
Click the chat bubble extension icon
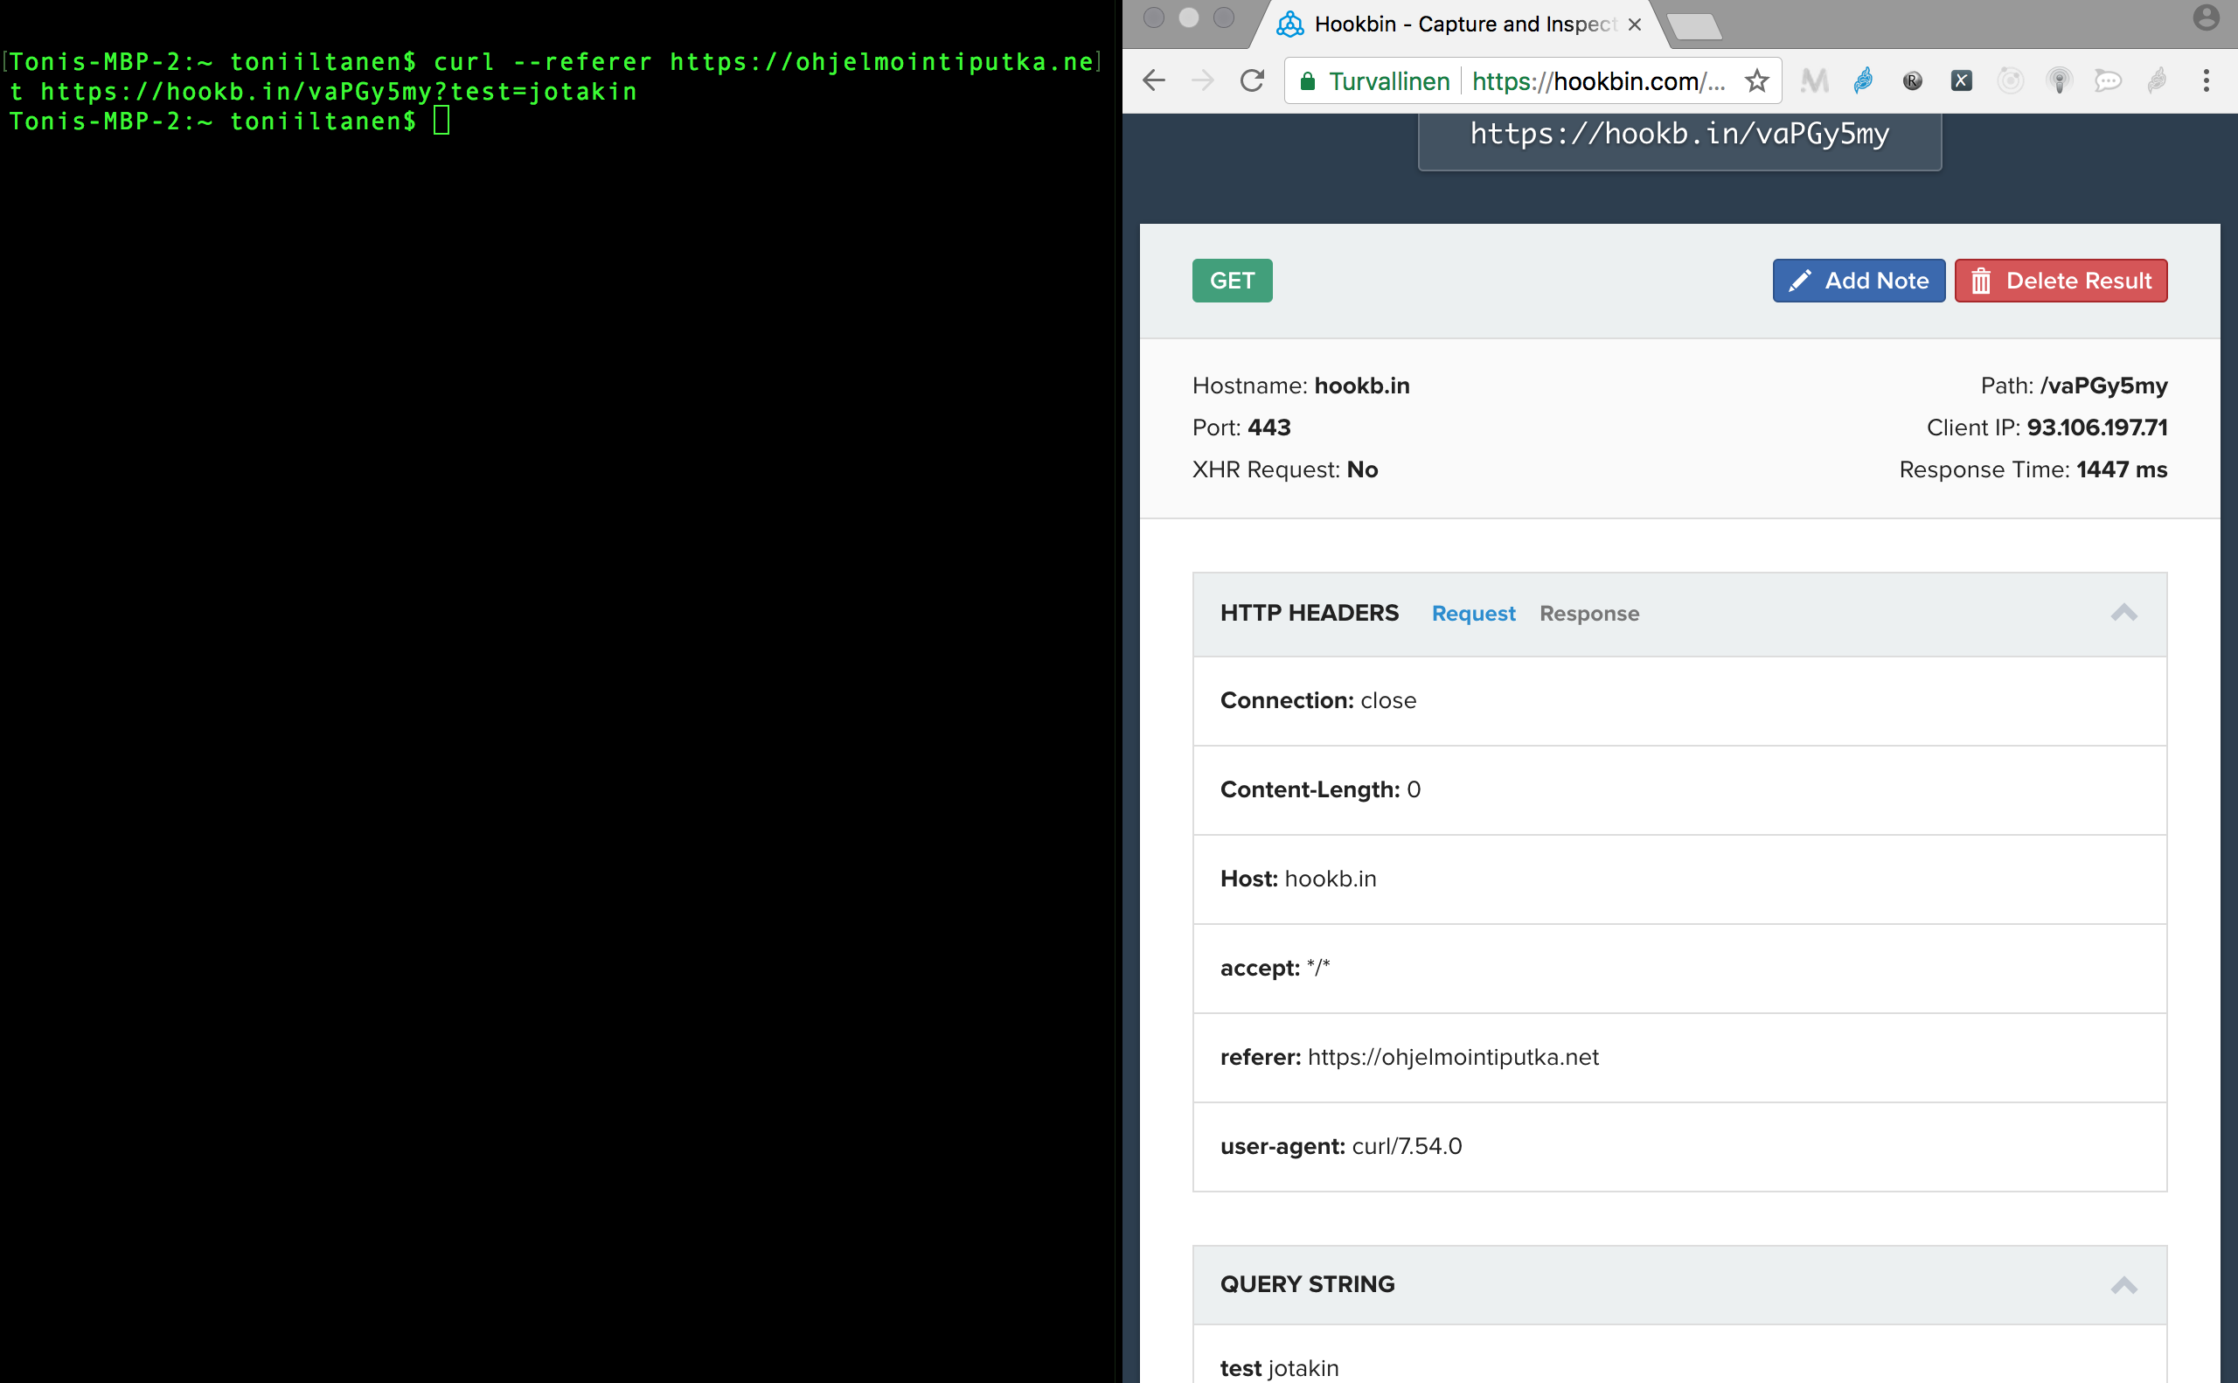(x=2108, y=81)
